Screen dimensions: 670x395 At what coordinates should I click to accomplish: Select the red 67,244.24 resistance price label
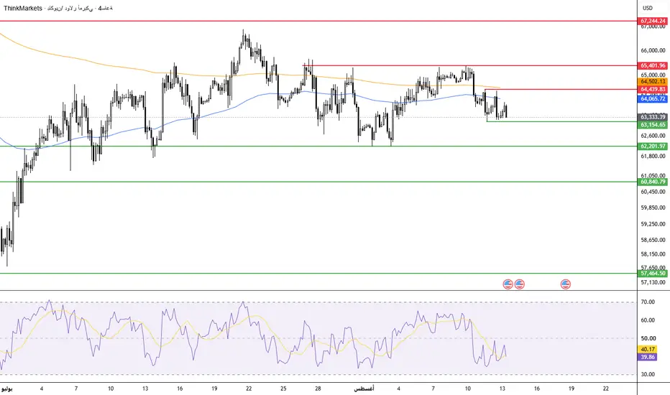click(x=653, y=21)
